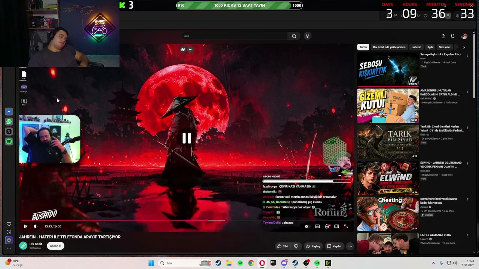Click the Windows taskbar search box
This screenshot has height=269, width=479.
tap(185, 263)
